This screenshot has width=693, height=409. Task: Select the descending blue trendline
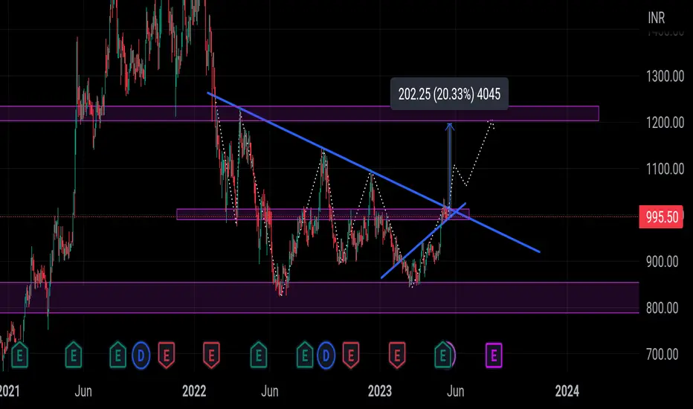373,172
